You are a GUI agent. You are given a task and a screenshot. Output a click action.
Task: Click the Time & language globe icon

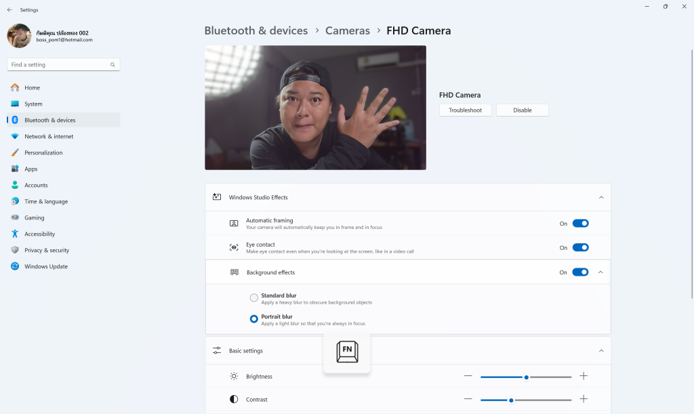[x=15, y=201]
